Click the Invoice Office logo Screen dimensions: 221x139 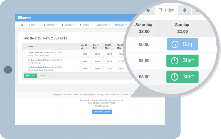click(24, 18)
